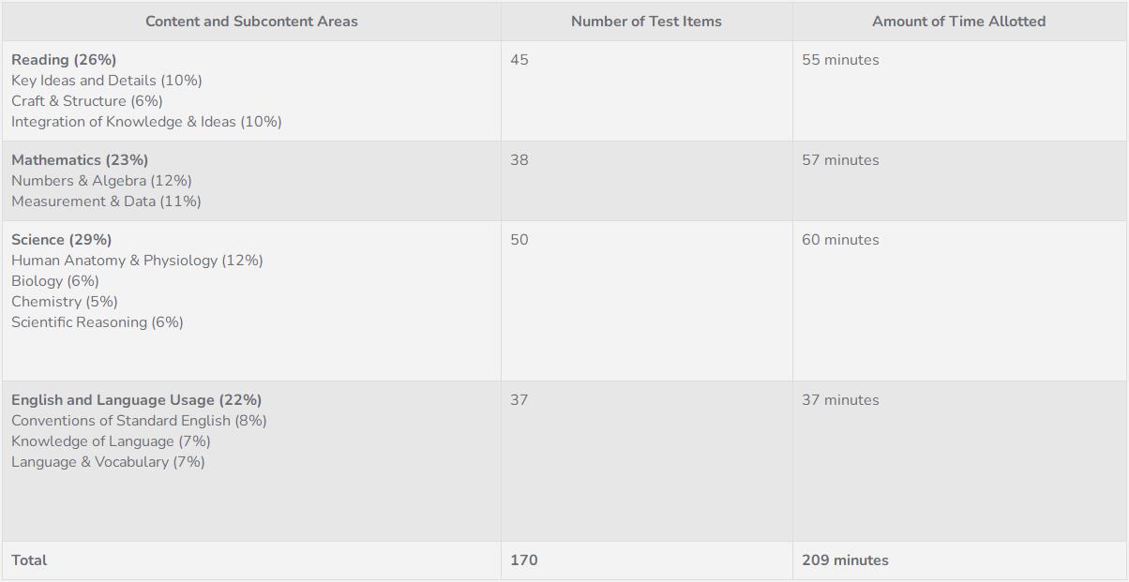The width and height of the screenshot is (1129, 582).
Task: Select 'Conventions of Standard English (8%)'
Action: 139,421
